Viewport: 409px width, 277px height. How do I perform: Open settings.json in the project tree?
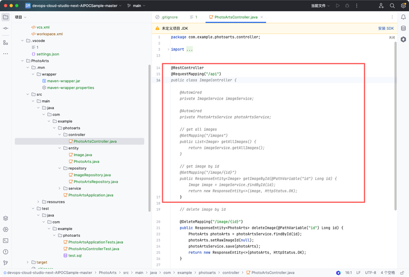tap(45, 54)
